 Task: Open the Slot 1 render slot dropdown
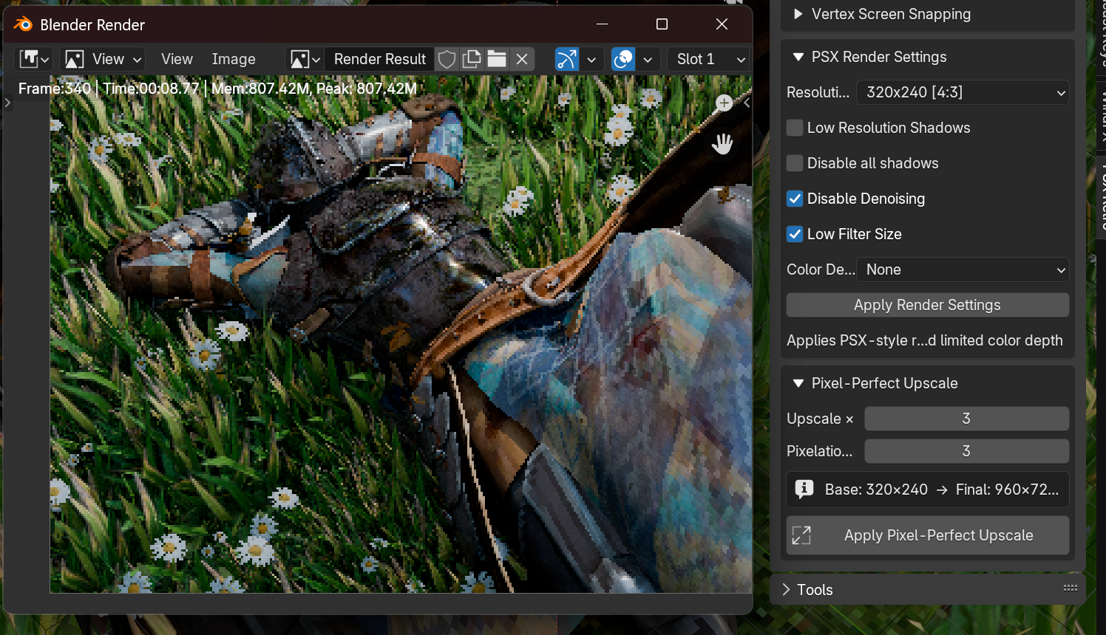click(708, 59)
